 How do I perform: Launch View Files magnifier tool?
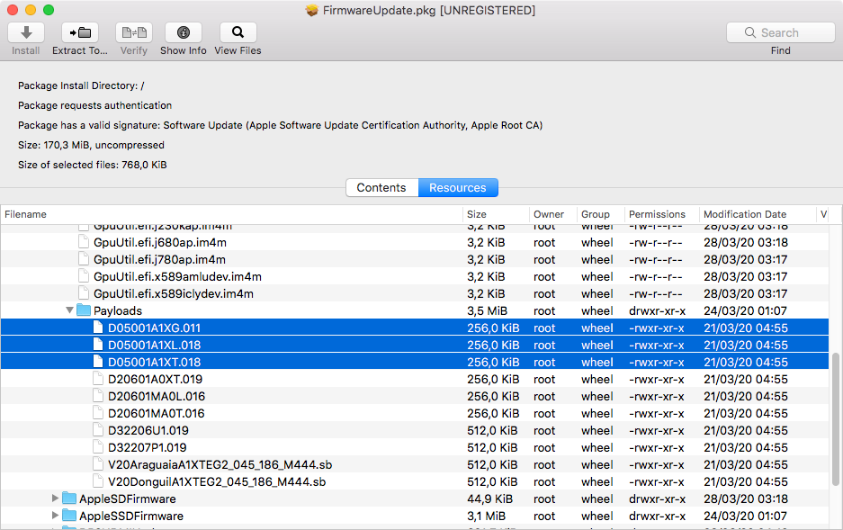(238, 32)
